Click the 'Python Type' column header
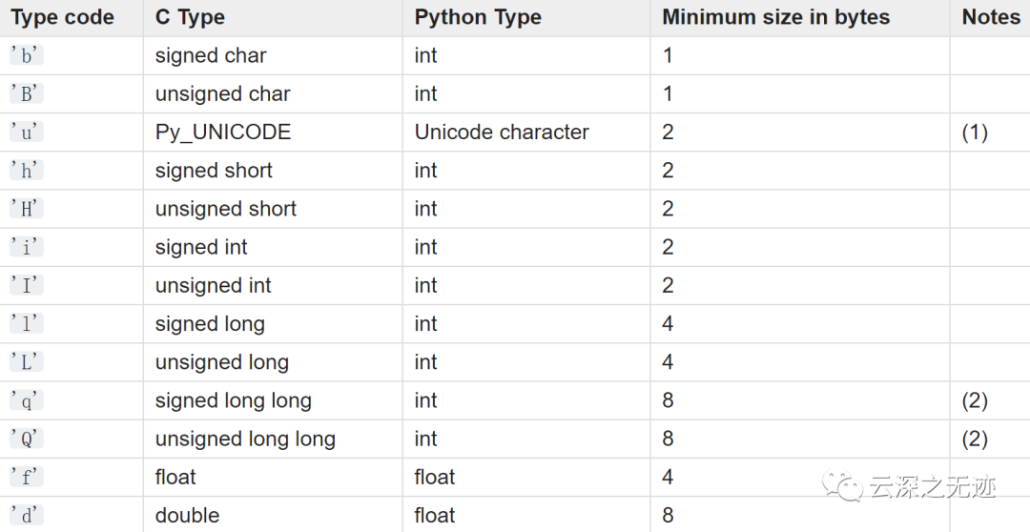 478,17
